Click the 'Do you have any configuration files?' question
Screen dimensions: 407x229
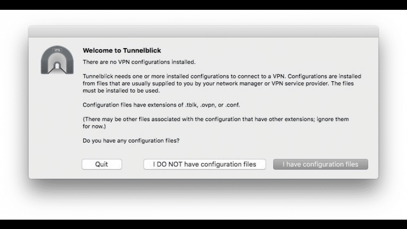131,141
